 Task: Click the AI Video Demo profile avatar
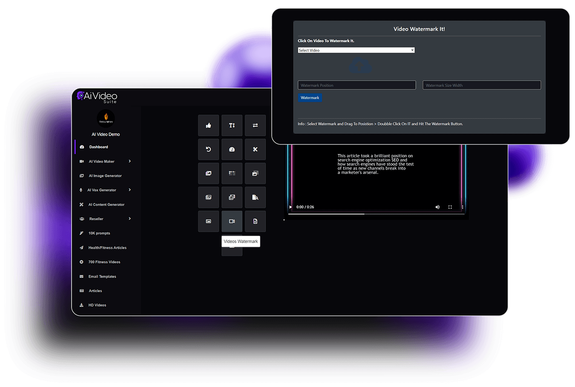106,118
